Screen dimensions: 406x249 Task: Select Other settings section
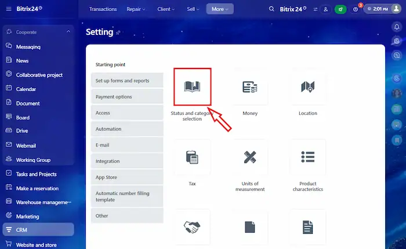127,215
